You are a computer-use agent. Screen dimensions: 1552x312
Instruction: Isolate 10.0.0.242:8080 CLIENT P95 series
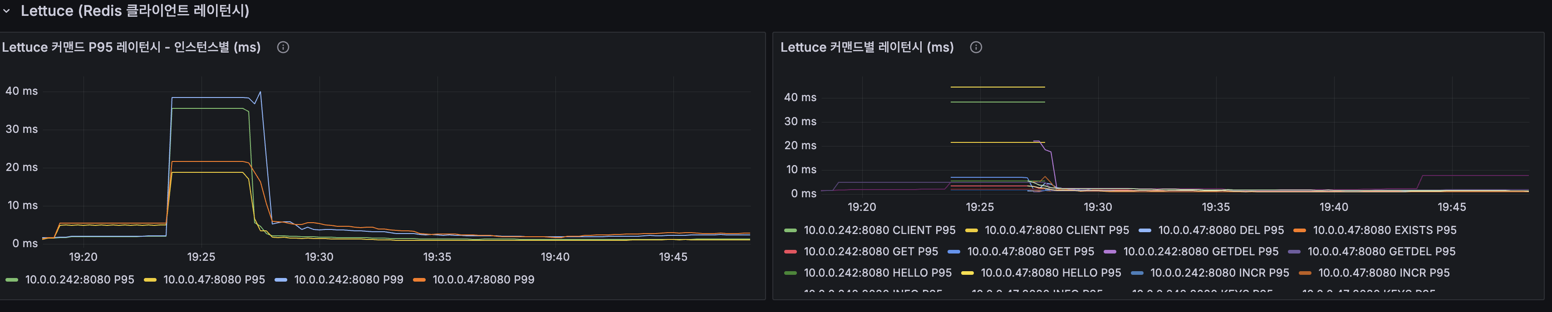[x=879, y=230]
